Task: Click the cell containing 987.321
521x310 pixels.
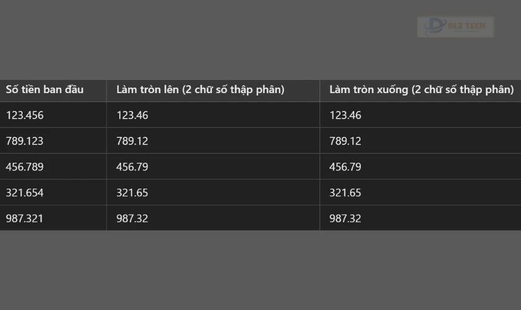Action: pyautogui.click(x=53, y=218)
